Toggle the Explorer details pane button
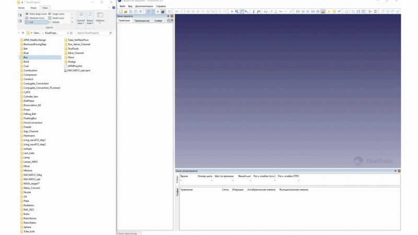 click(x=20, y=21)
